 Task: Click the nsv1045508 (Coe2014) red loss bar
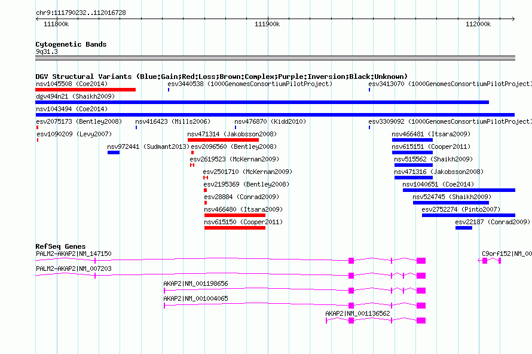85,90
